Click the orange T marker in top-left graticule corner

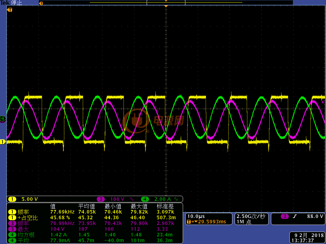[x=10, y=10]
